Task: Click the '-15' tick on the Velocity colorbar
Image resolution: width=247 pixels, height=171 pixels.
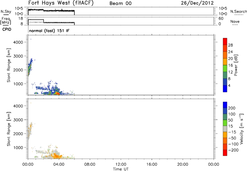Action: coord(232,132)
